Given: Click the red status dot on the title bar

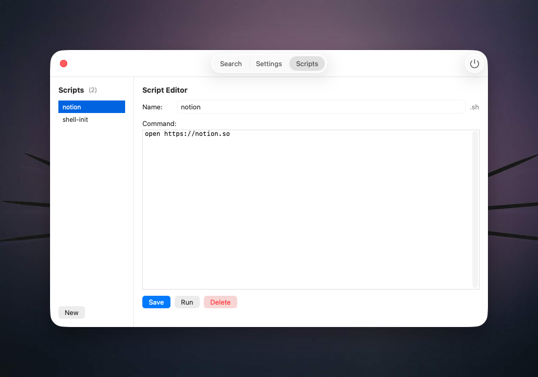Looking at the screenshot, I should point(64,64).
